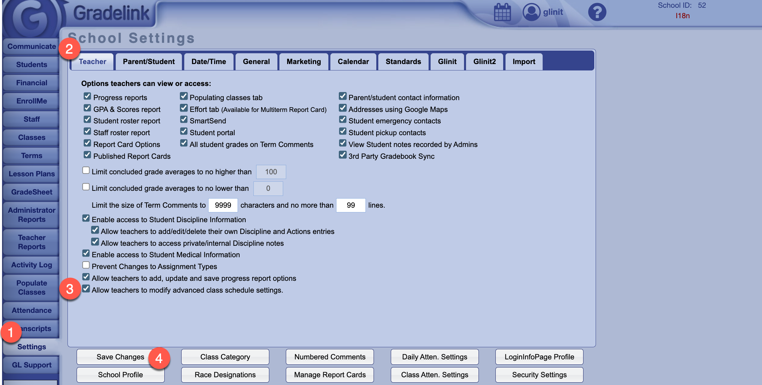This screenshot has height=385, width=762.
Task: Edit the Term Comments character limit field
Action: click(223, 205)
